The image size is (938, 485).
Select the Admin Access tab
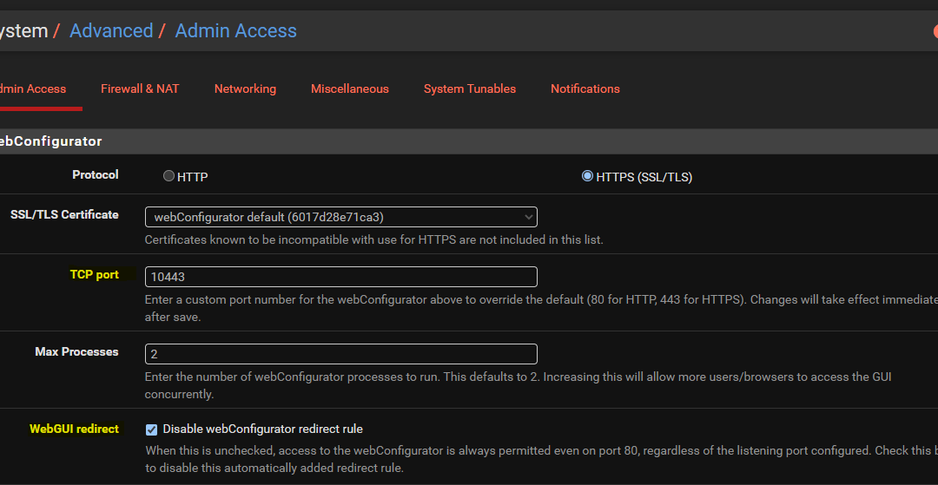pyautogui.click(x=33, y=89)
